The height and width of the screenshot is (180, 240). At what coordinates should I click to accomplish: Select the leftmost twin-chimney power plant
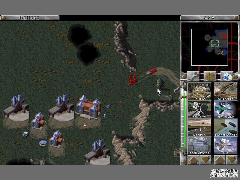tap(16, 107)
